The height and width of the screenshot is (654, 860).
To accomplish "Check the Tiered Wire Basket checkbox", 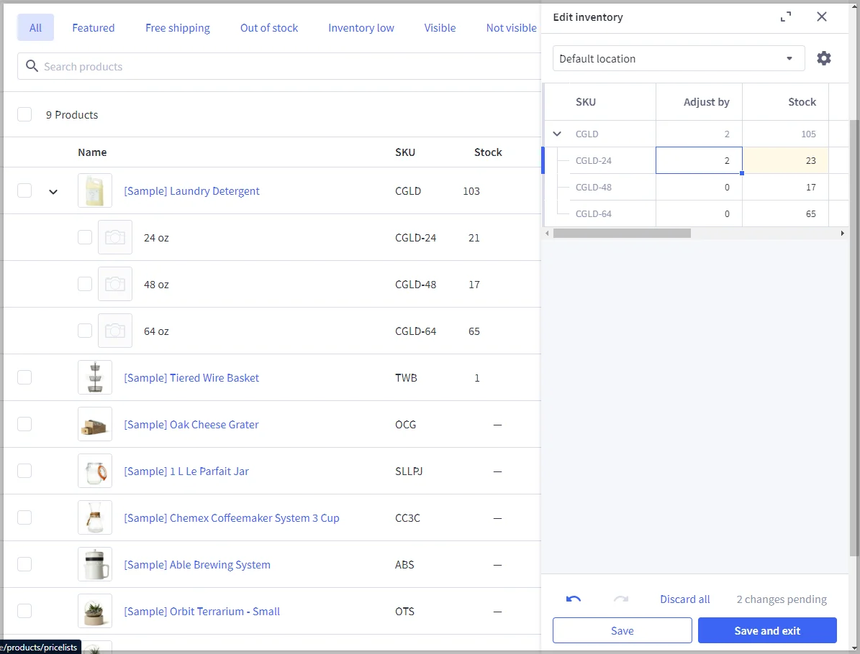I will (x=24, y=377).
